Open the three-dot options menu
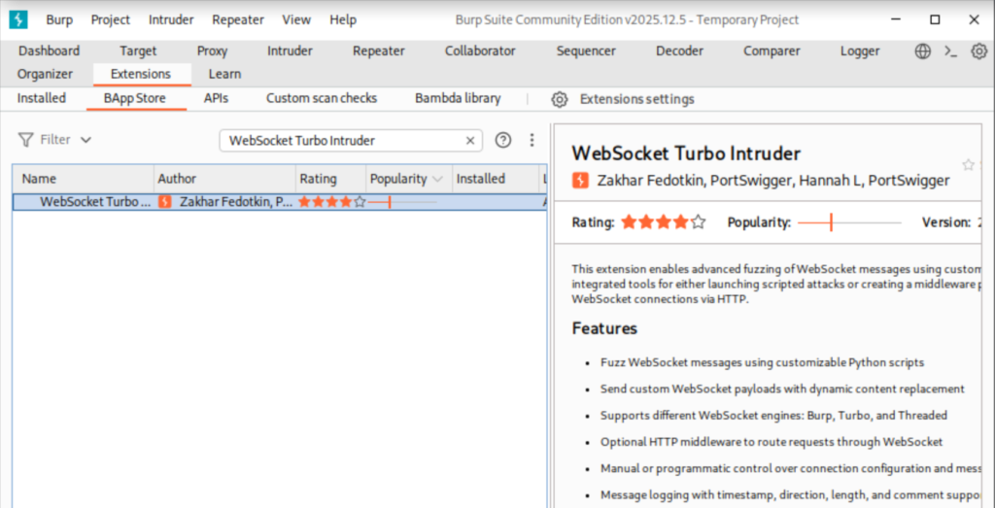Viewport: 995px width, 508px height. [x=532, y=140]
